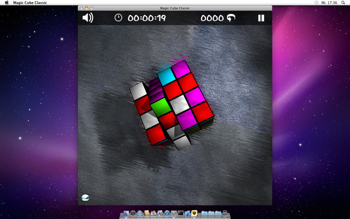This screenshot has width=350, height=219.
Task: Open Time Machine status in menu bar
Action: pyautogui.click(x=316, y=3)
